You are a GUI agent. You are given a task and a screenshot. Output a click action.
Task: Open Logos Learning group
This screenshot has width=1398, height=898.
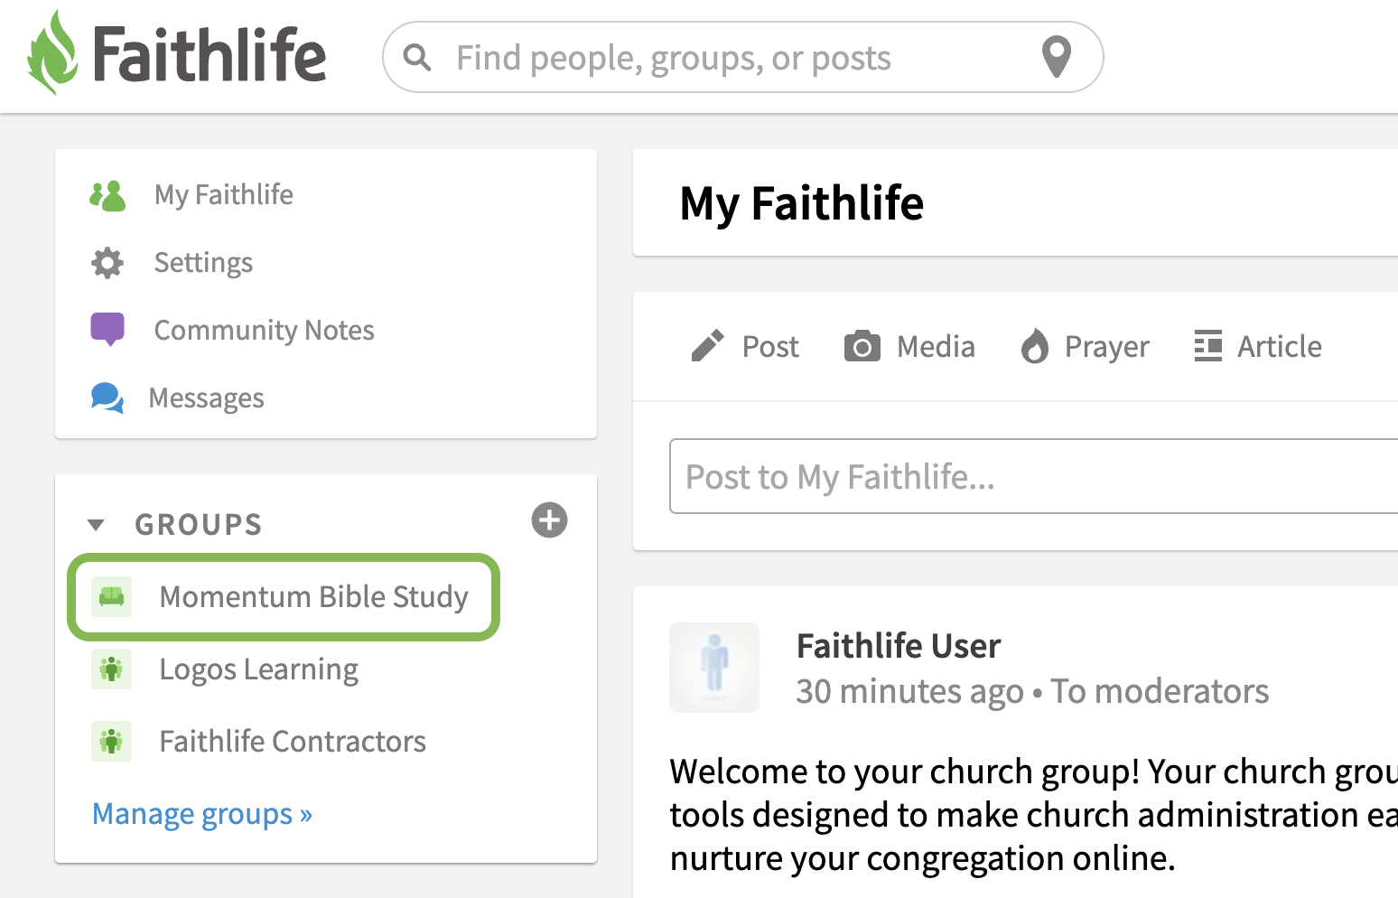tap(259, 669)
